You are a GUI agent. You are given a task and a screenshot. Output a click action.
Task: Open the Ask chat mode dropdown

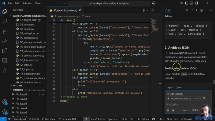coord(186,110)
